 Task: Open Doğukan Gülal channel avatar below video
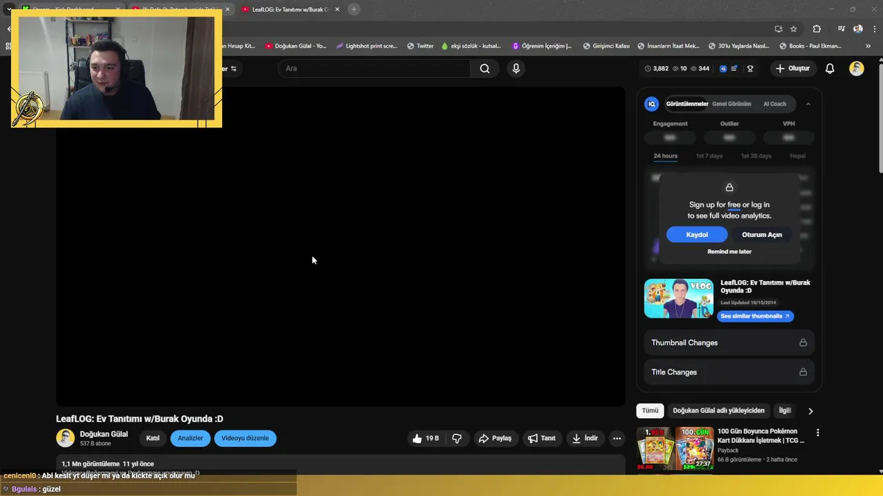(66, 438)
